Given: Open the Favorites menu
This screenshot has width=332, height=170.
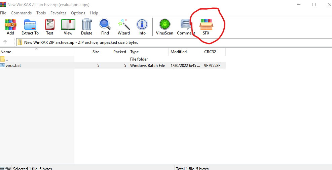Looking at the screenshot, I should (58, 13).
